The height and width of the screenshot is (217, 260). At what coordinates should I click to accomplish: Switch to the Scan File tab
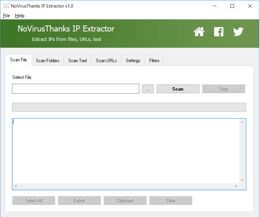tap(18, 60)
